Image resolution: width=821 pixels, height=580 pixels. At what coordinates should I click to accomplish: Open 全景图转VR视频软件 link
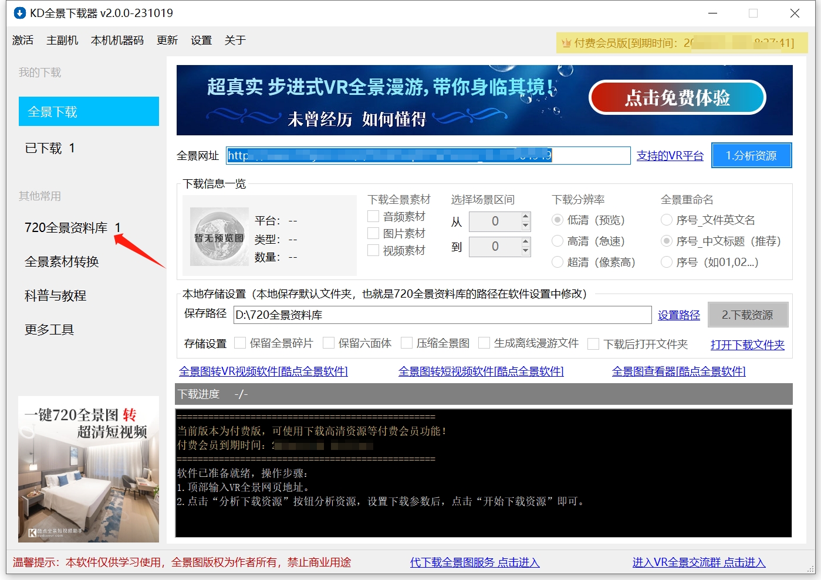(x=263, y=371)
